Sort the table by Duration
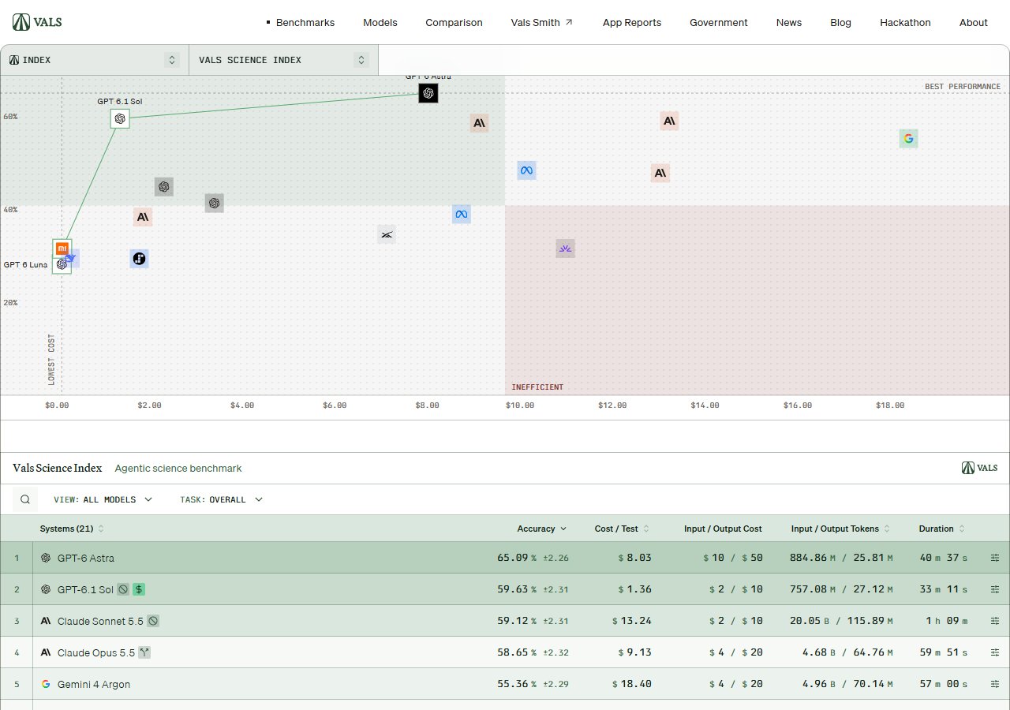This screenshot has width=1010, height=710. coord(941,529)
